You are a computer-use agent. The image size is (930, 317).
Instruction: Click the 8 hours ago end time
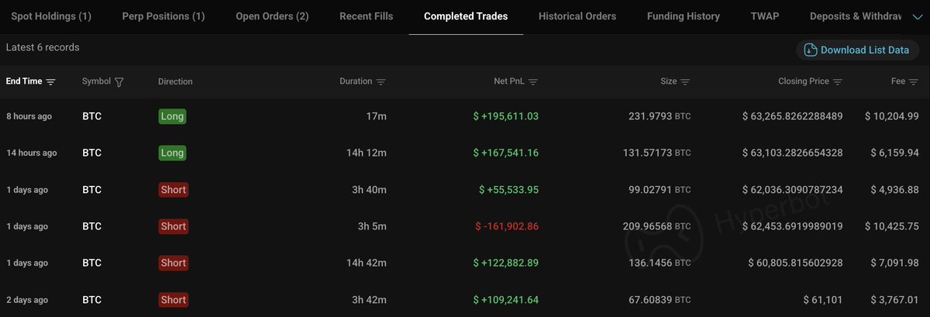pyautogui.click(x=29, y=116)
